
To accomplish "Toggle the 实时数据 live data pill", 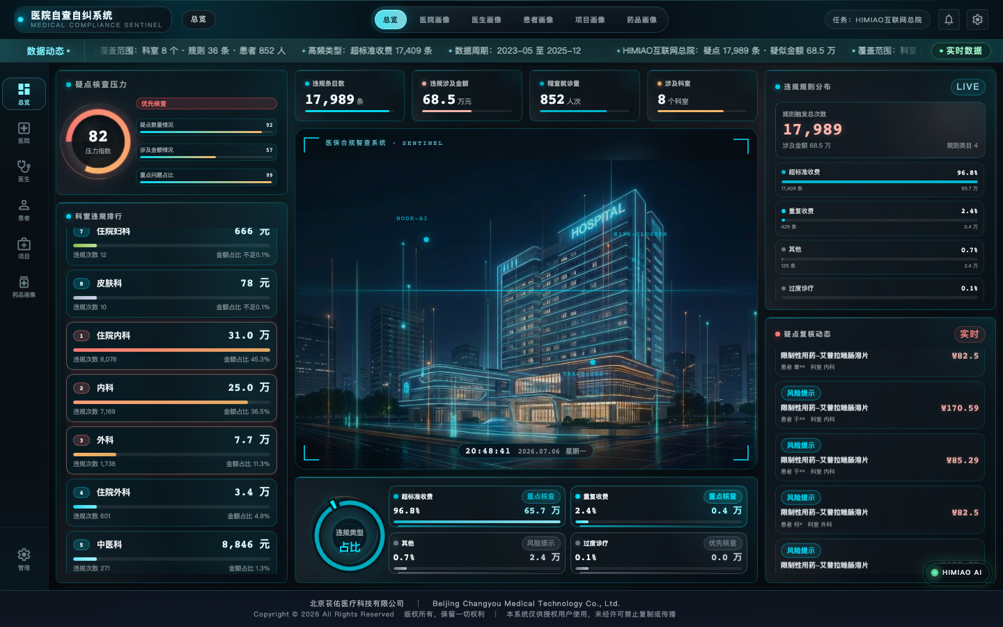I will click(961, 51).
